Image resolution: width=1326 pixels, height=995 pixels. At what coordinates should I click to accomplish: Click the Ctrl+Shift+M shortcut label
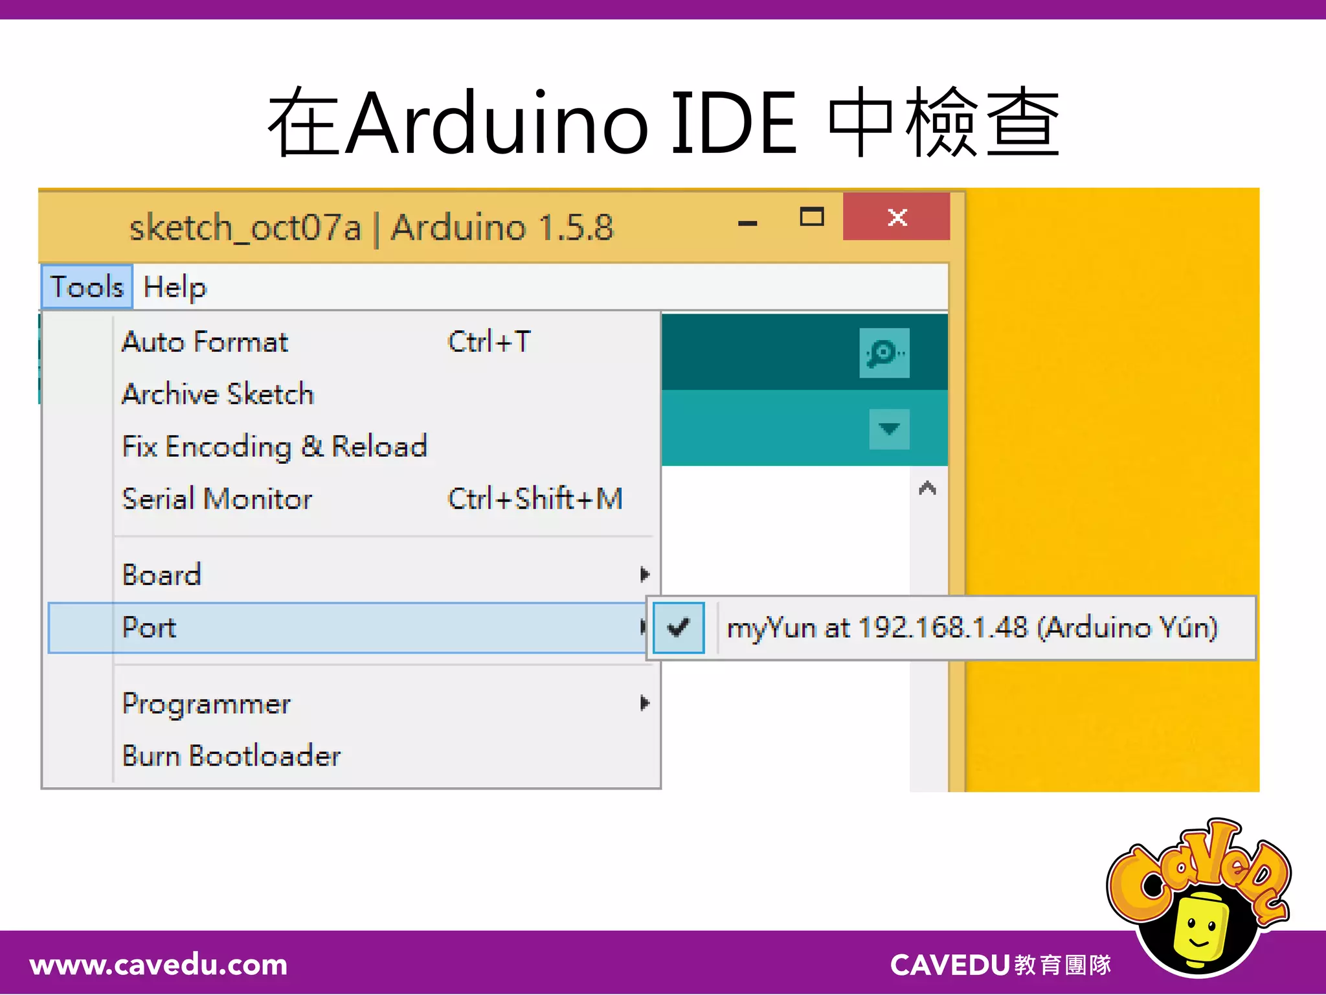tap(535, 499)
